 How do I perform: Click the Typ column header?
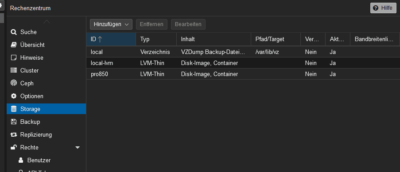[156, 39]
